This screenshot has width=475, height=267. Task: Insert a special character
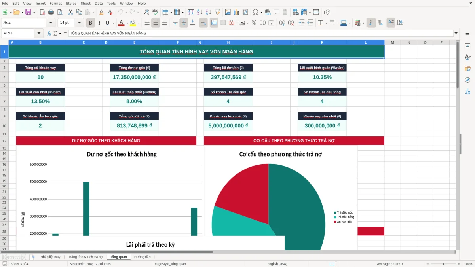(255, 12)
